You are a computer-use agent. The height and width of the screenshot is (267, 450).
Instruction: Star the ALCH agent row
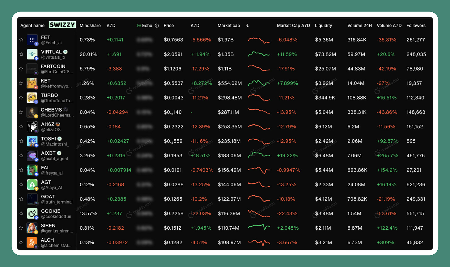(21, 243)
